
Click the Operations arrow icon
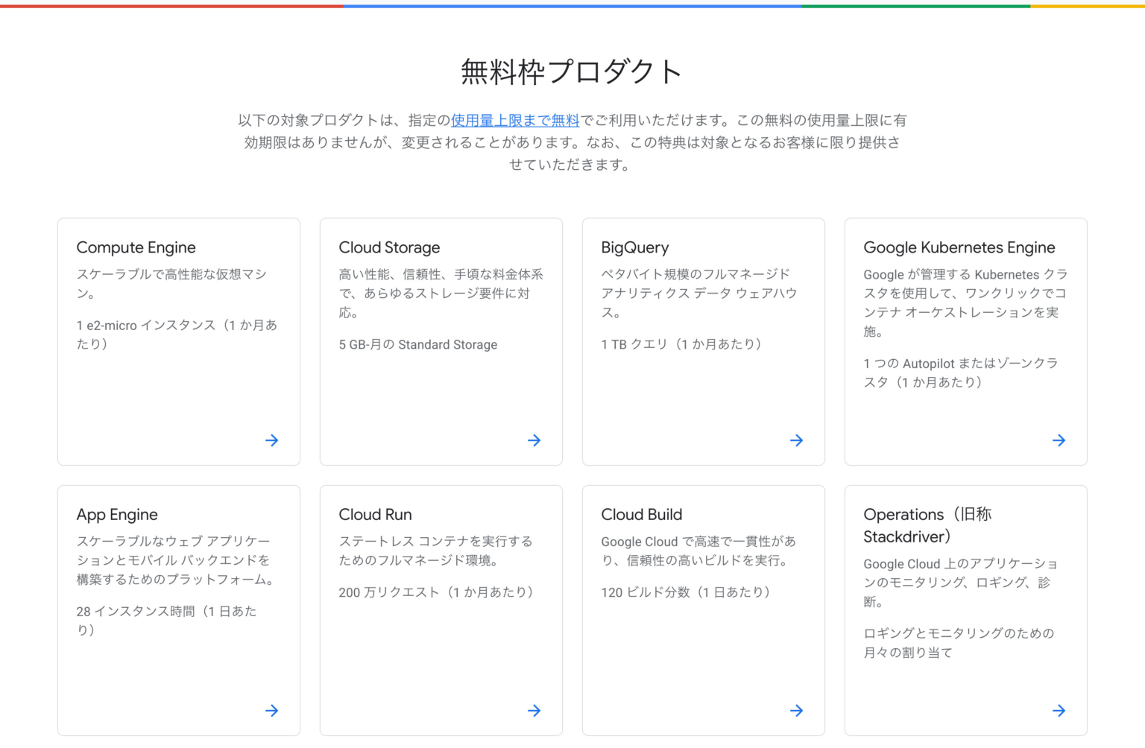click(x=1059, y=710)
